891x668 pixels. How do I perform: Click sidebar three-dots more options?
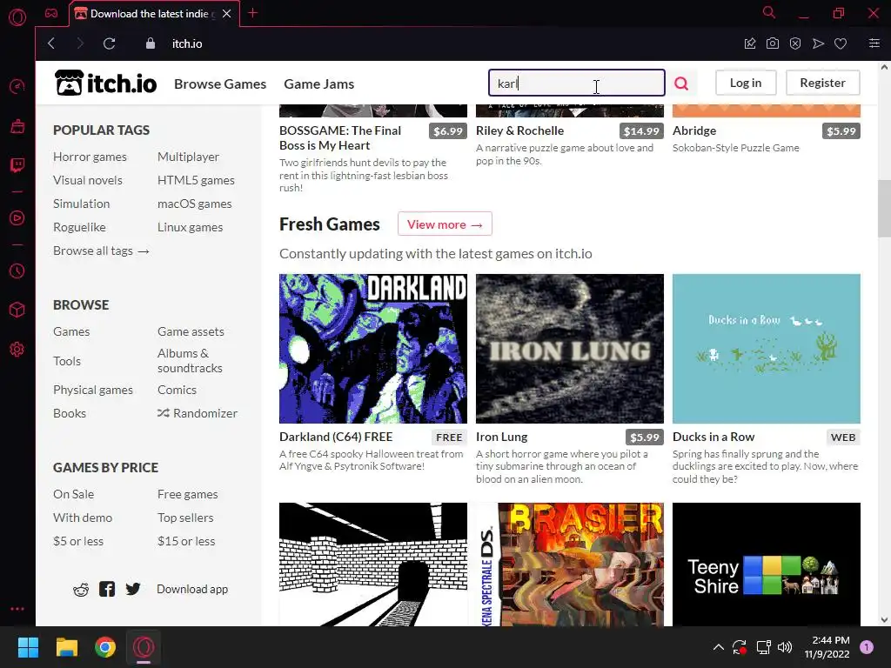click(17, 608)
